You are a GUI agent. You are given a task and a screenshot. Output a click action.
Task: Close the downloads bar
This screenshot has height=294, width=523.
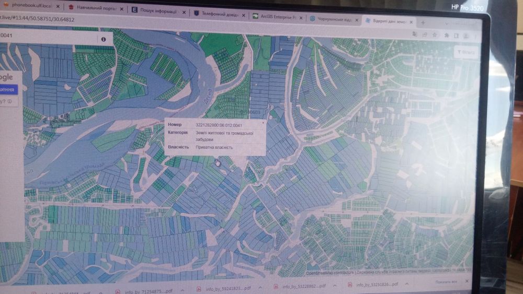(467, 281)
